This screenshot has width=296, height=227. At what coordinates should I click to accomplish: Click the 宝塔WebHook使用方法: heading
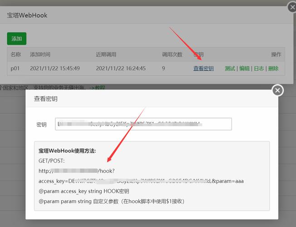pyautogui.click(x=67, y=151)
